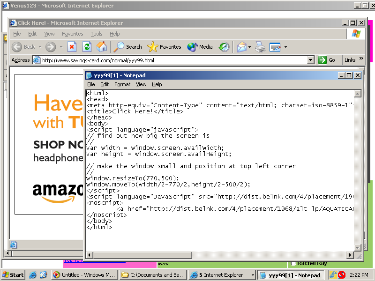Image resolution: width=375 pixels, height=281 pixels.
Task: Switch to Untitled - Windows Media taskbar button
Action: [x=84, y=275]
